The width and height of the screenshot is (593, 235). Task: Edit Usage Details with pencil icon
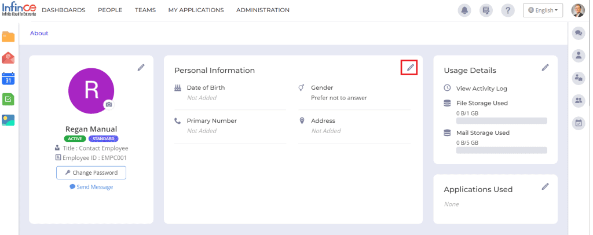click(x=545, y=68)
